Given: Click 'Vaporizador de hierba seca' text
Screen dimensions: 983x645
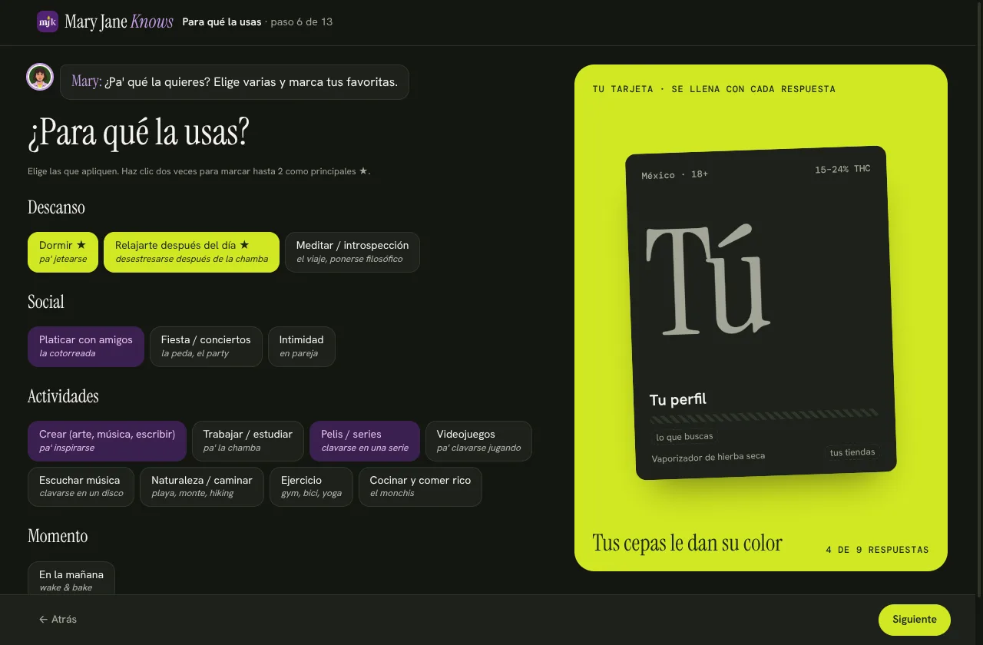Looking at the screenshot, I should point(708,458).
